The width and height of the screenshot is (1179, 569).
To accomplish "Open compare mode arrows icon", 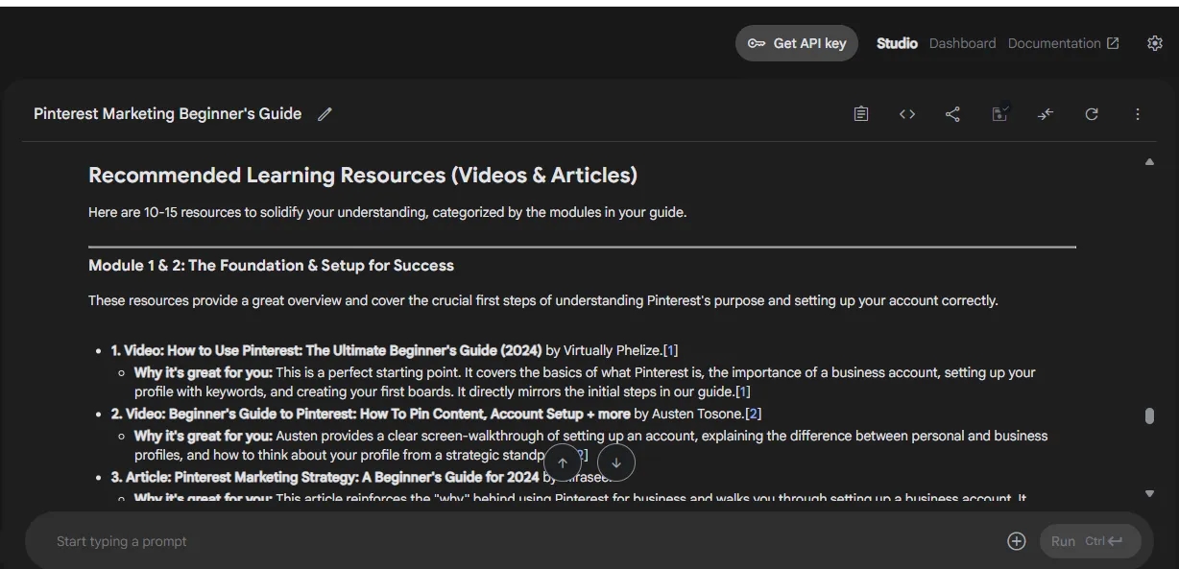I will [1046, 114].
